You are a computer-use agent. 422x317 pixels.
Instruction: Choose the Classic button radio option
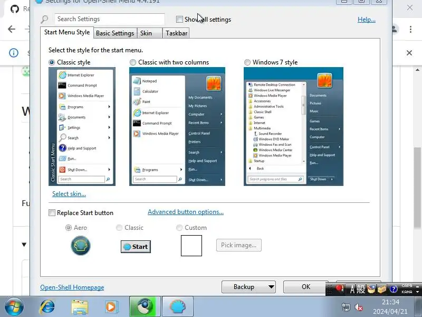coord(119,228)
